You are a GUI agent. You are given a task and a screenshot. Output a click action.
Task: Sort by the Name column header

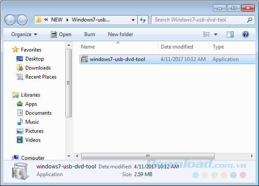coord(88,47)
